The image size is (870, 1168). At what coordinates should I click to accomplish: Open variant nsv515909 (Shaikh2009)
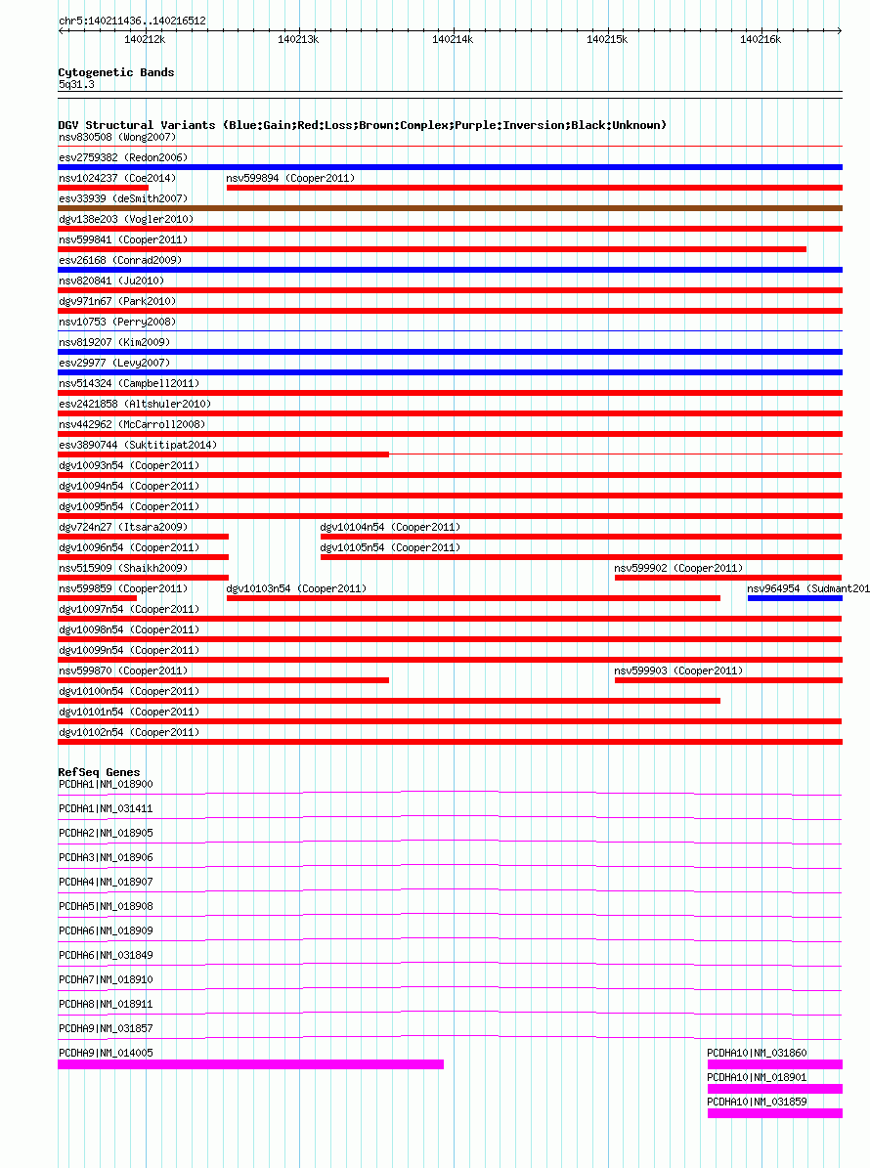tap(123, 568)
